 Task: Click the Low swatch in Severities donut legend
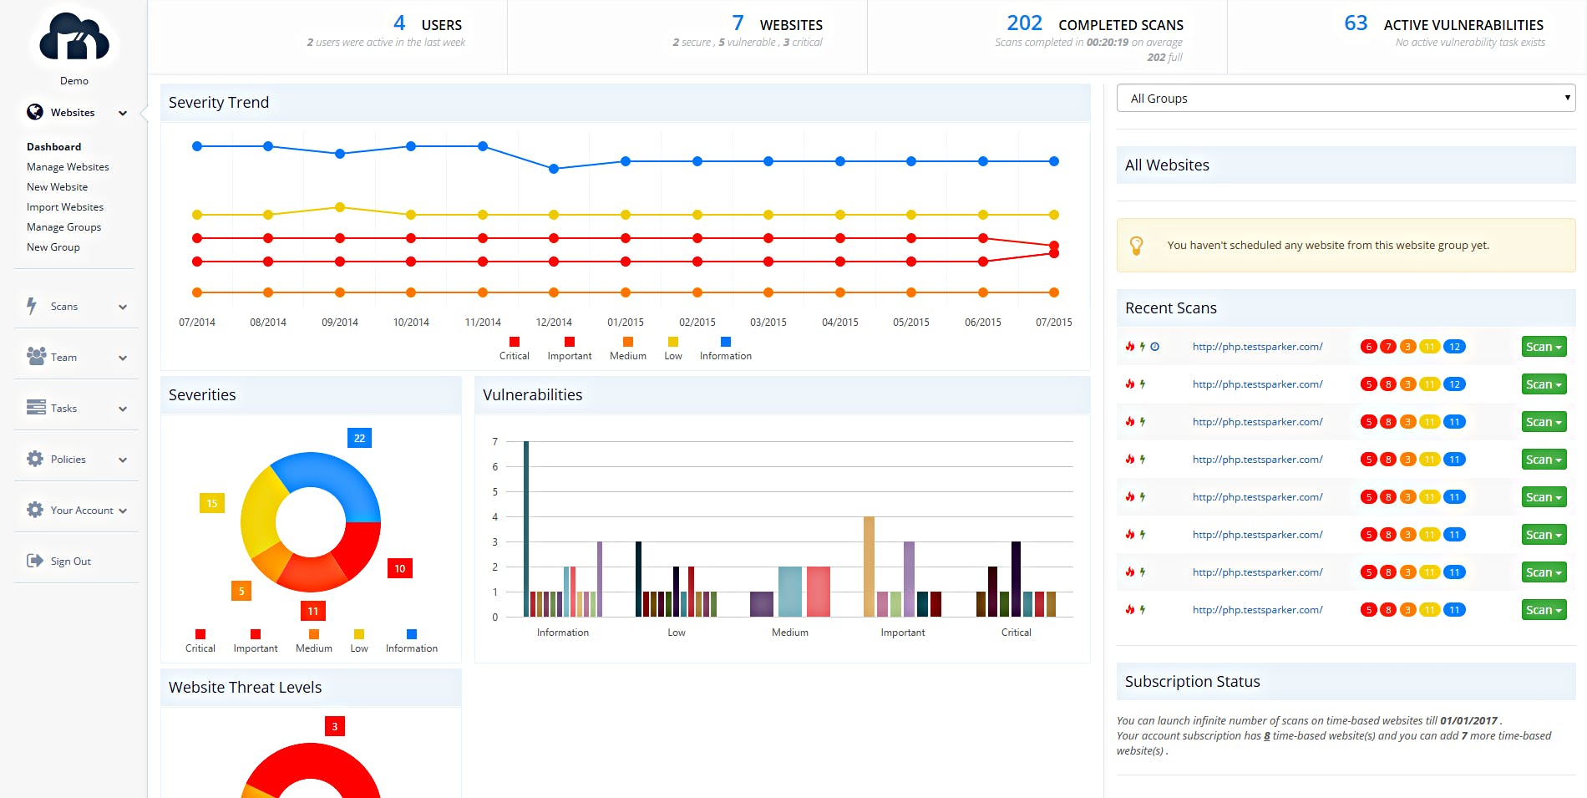(x=359, y=634)
